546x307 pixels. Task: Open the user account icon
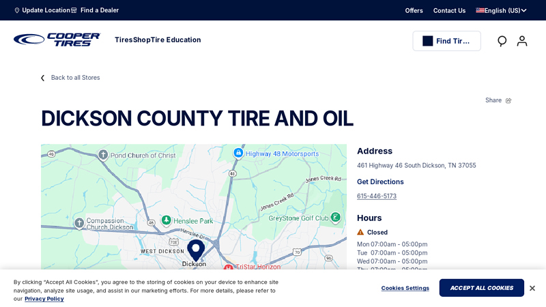click(x=521, y=41)
